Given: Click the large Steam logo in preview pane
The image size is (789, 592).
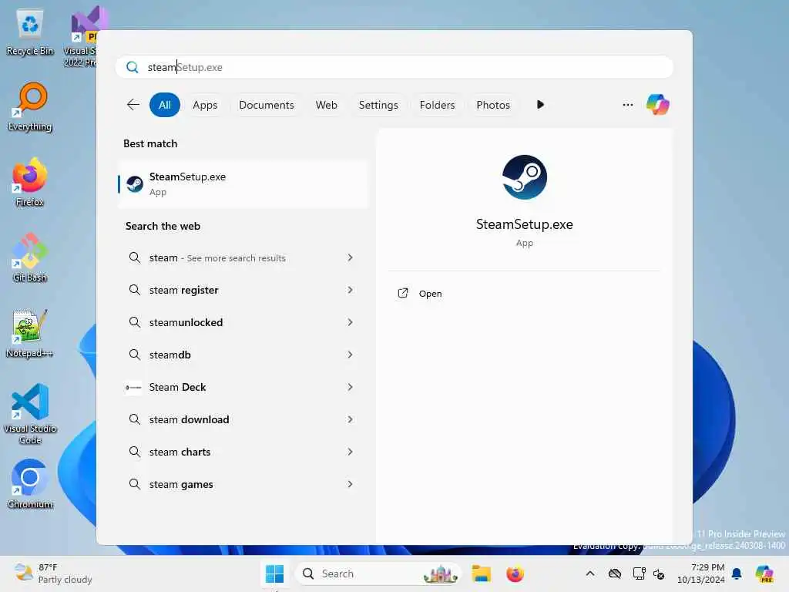Looking at the screenshot, I should pos(524,177).
